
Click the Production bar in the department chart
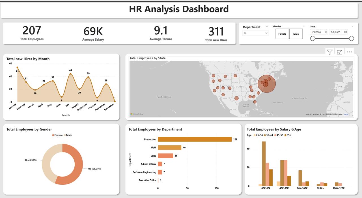[195, 139]
